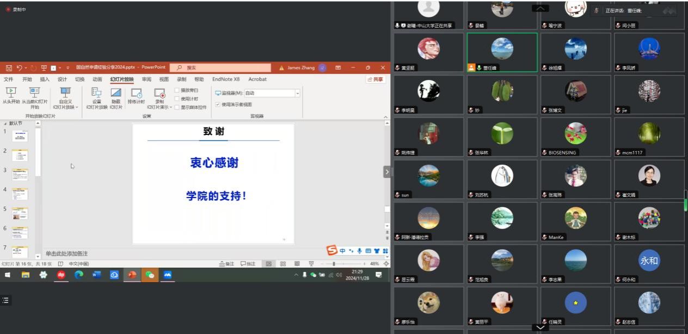Start slideshow from beginning (从头开始)
The height and width of the screenshot is (334, 688).
point(11,96)
